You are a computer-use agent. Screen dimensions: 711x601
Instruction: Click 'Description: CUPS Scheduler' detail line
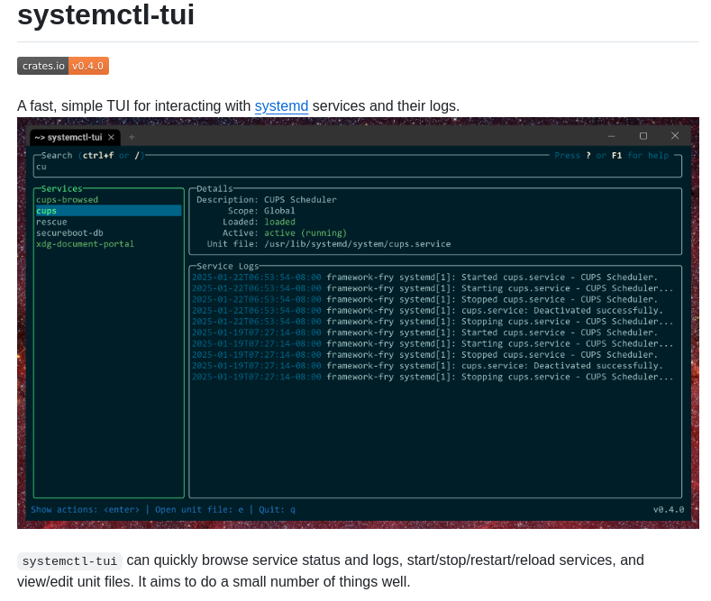(267, 200)
